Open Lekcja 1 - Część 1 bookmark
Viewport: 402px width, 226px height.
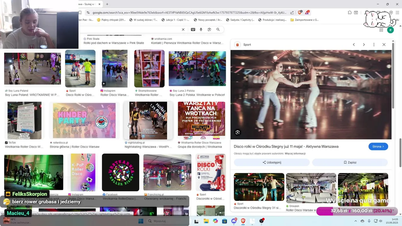(175, 20)
